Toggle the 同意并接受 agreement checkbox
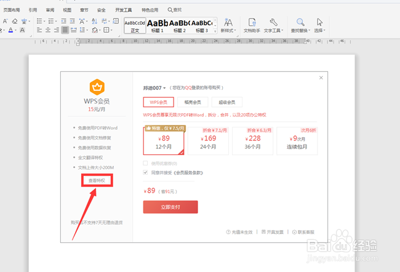The image size is (400, 272). [145, 172]
